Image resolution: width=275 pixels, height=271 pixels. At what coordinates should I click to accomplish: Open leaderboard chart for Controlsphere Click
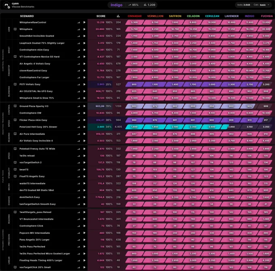(x=78, y=226)
